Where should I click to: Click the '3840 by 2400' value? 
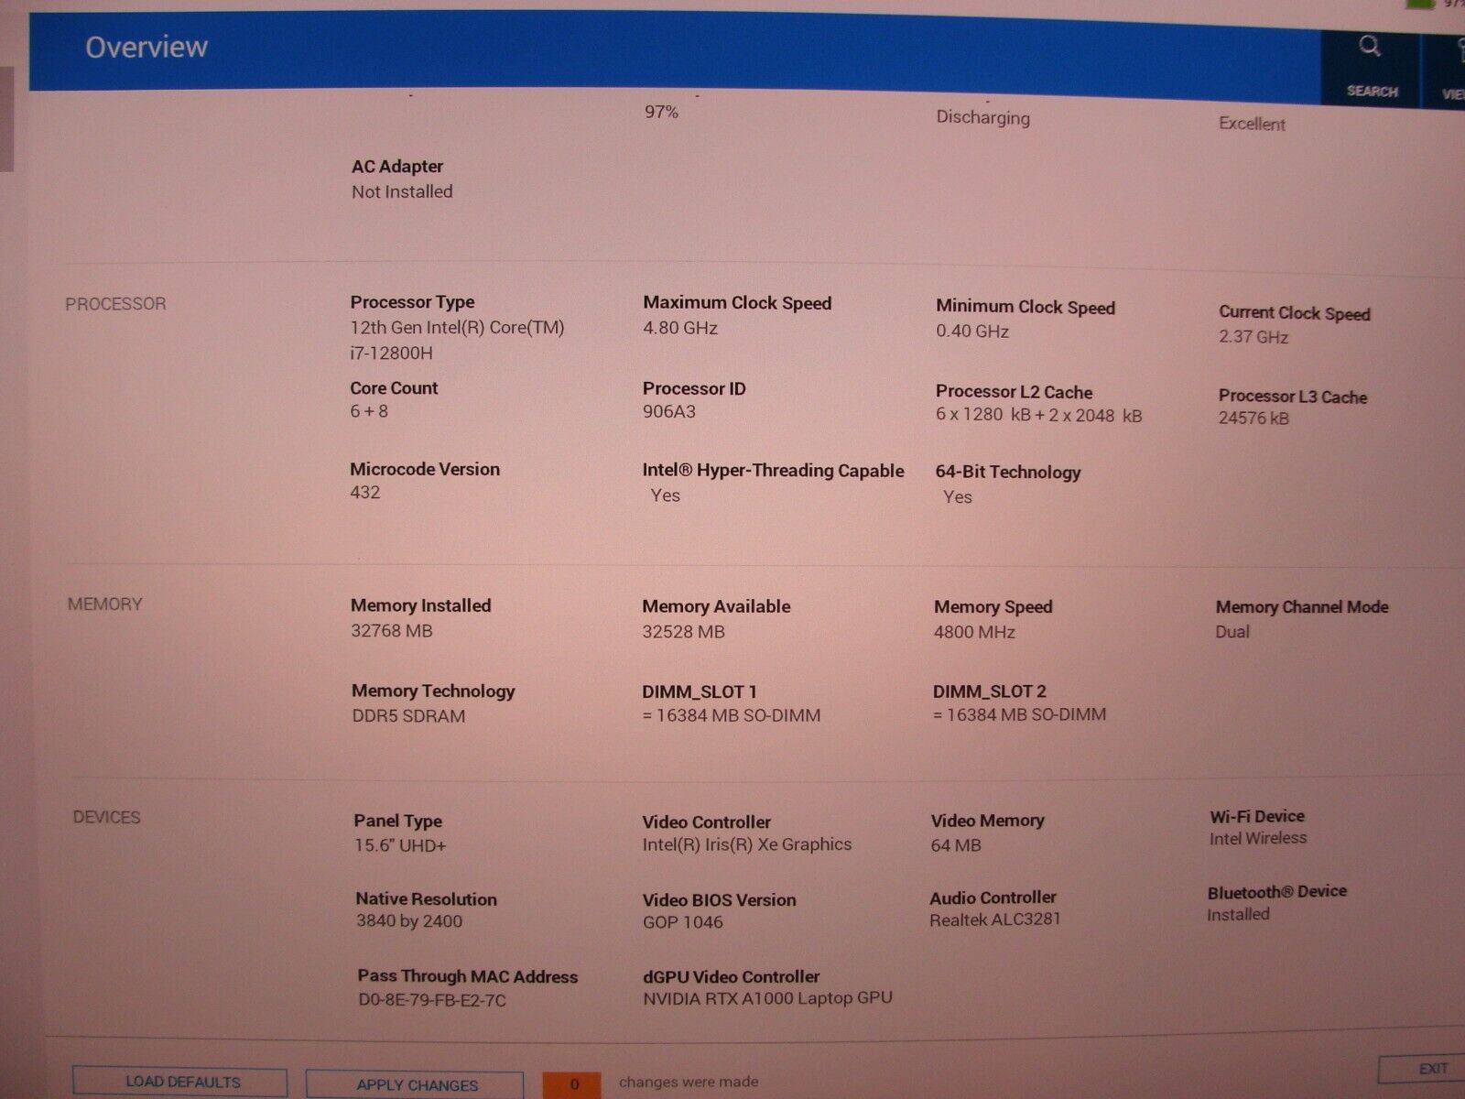tap(409, 921)
